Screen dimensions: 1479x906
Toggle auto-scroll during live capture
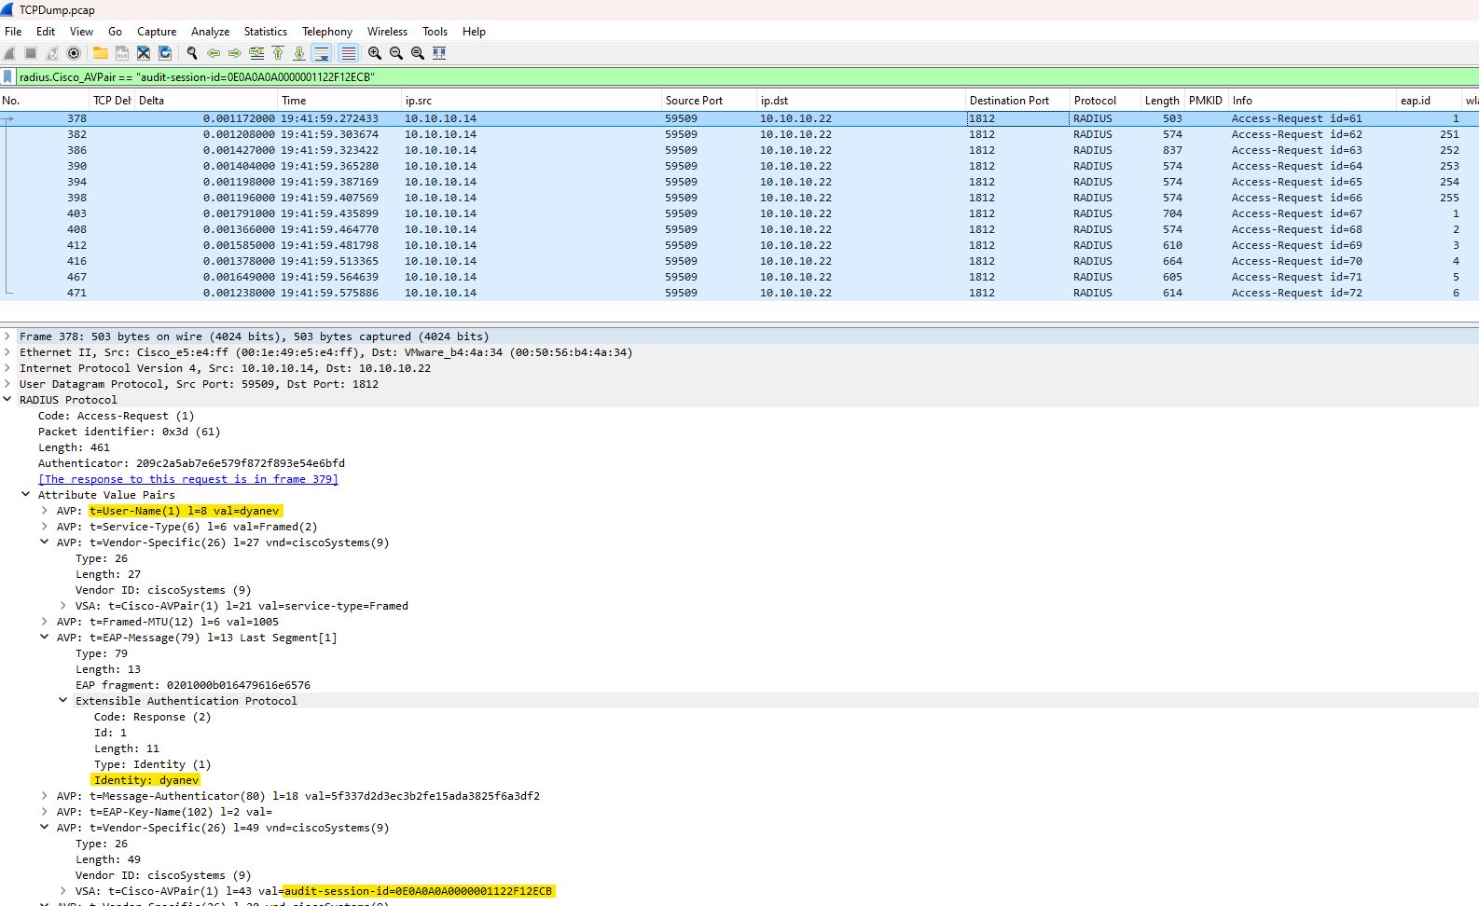point(322,53)
